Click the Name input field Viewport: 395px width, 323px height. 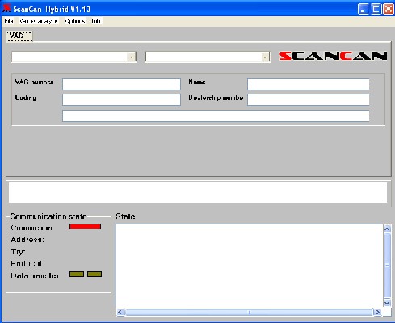coord(309,84)
